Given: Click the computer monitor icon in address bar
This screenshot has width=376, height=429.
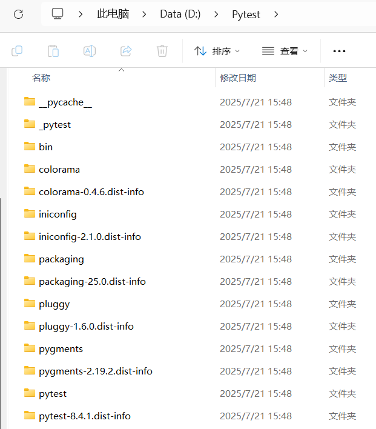Looking at the screenshot, I should coord(58,14).
